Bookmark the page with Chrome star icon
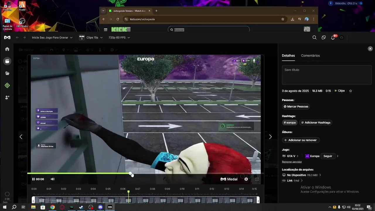 coord(283,19)
